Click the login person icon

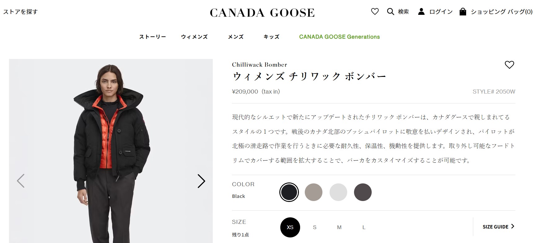421,12
